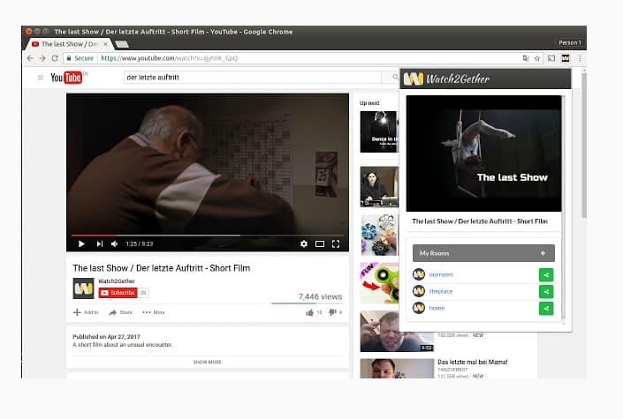623x419 pixels.
Task: Open the FUN green spinner thumbnail
Action: [379, 283]
